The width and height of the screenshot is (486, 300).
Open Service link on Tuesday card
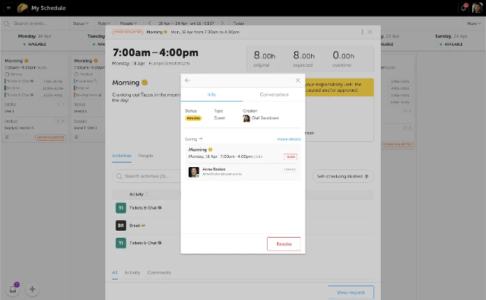(80, 104)
